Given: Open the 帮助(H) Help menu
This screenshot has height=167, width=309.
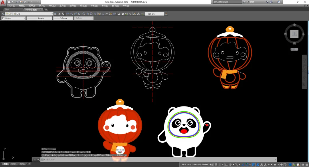Looking at the screenshot, I should click(x=126, y=5).
